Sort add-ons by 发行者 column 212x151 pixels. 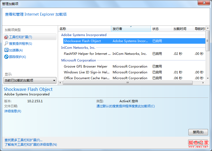click(131, 29)
